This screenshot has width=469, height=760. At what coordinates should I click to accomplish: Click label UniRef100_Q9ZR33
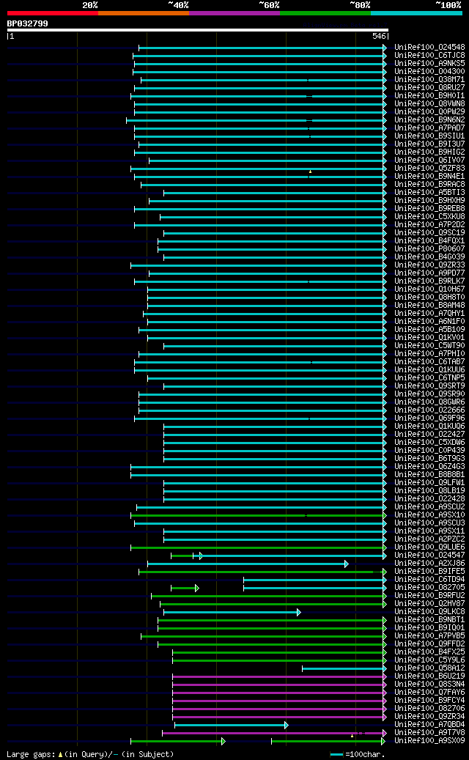click(x=429, y=265)
